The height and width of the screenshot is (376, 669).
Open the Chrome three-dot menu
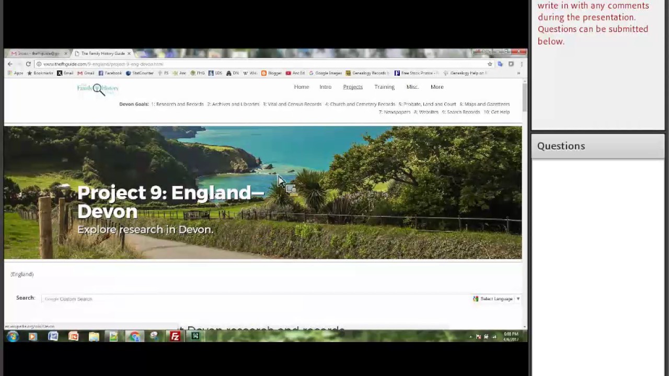click(x=521, y=64)
